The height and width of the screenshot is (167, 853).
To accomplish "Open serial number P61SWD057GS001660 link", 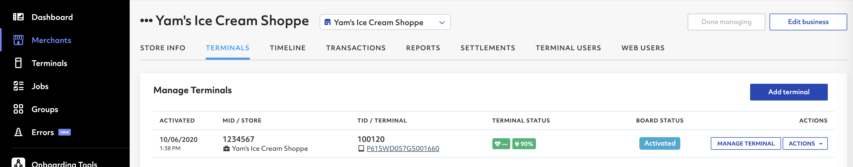I will tap(403, 148).
